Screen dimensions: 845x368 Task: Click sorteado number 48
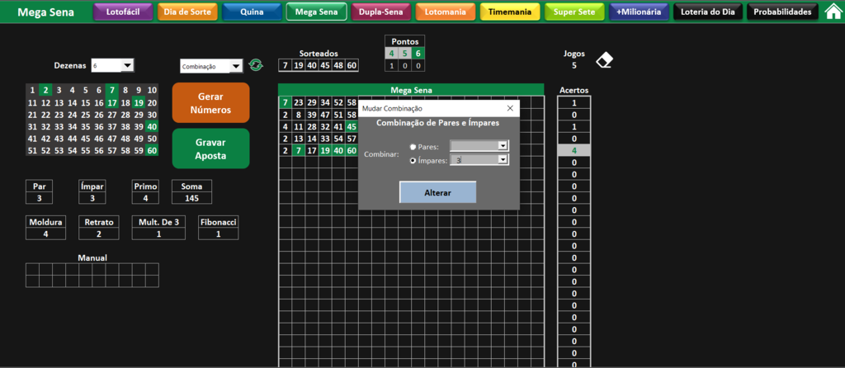(338, 65)
